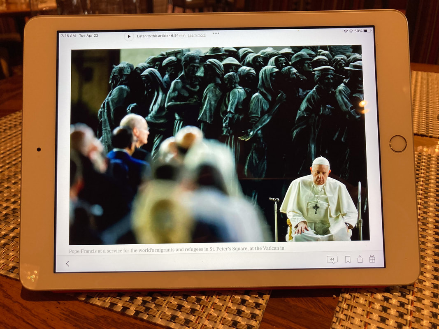Screen dimensions: 439x329
Task: Tap the 7:26 AM clock in status bar
Action: (x=68, y=36)
